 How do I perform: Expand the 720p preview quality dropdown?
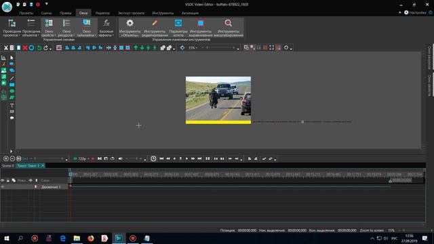click(88, 159)
